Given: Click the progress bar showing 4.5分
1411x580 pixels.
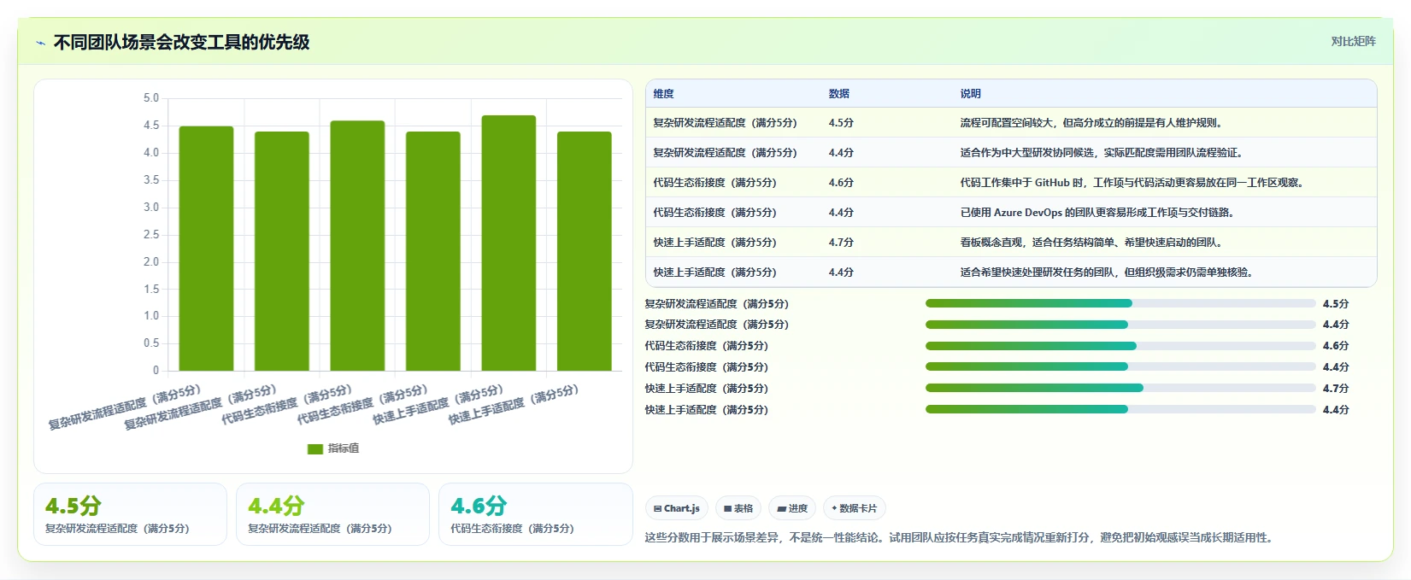Looking at the screenshot, I should click(x=1120, y=303).
